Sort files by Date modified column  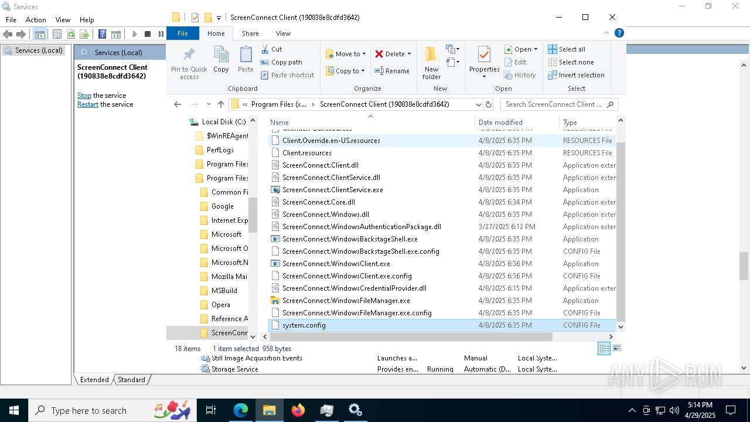tap(516, 122)
